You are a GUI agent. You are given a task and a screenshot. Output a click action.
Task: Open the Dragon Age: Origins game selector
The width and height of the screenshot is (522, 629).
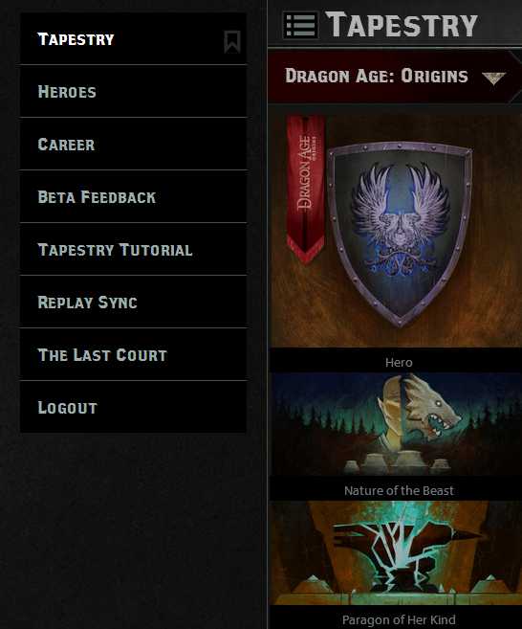tap(395, 77)
